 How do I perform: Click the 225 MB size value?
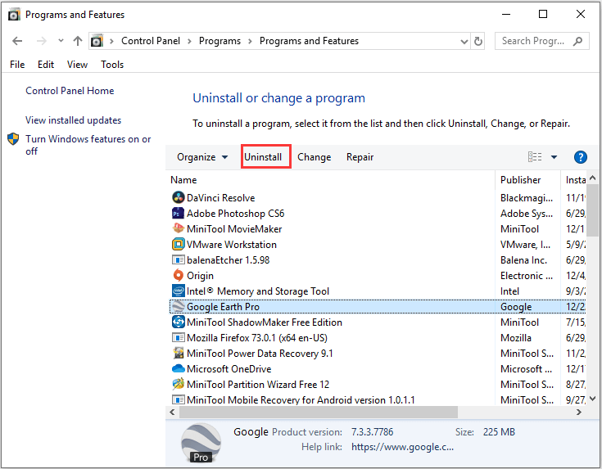pyautogui.click(x=499, y=432)
